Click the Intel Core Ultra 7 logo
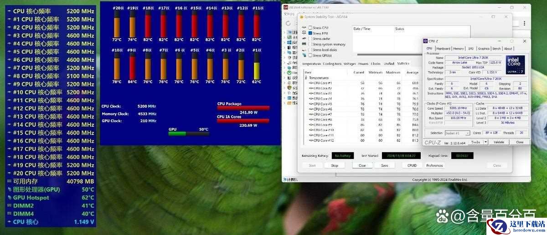The image size is (547, 235). (x=515, y=65)
